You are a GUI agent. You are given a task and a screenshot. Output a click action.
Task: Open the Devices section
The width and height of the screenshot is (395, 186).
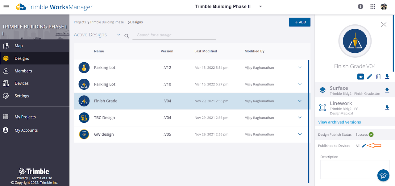tap(35, 83)
